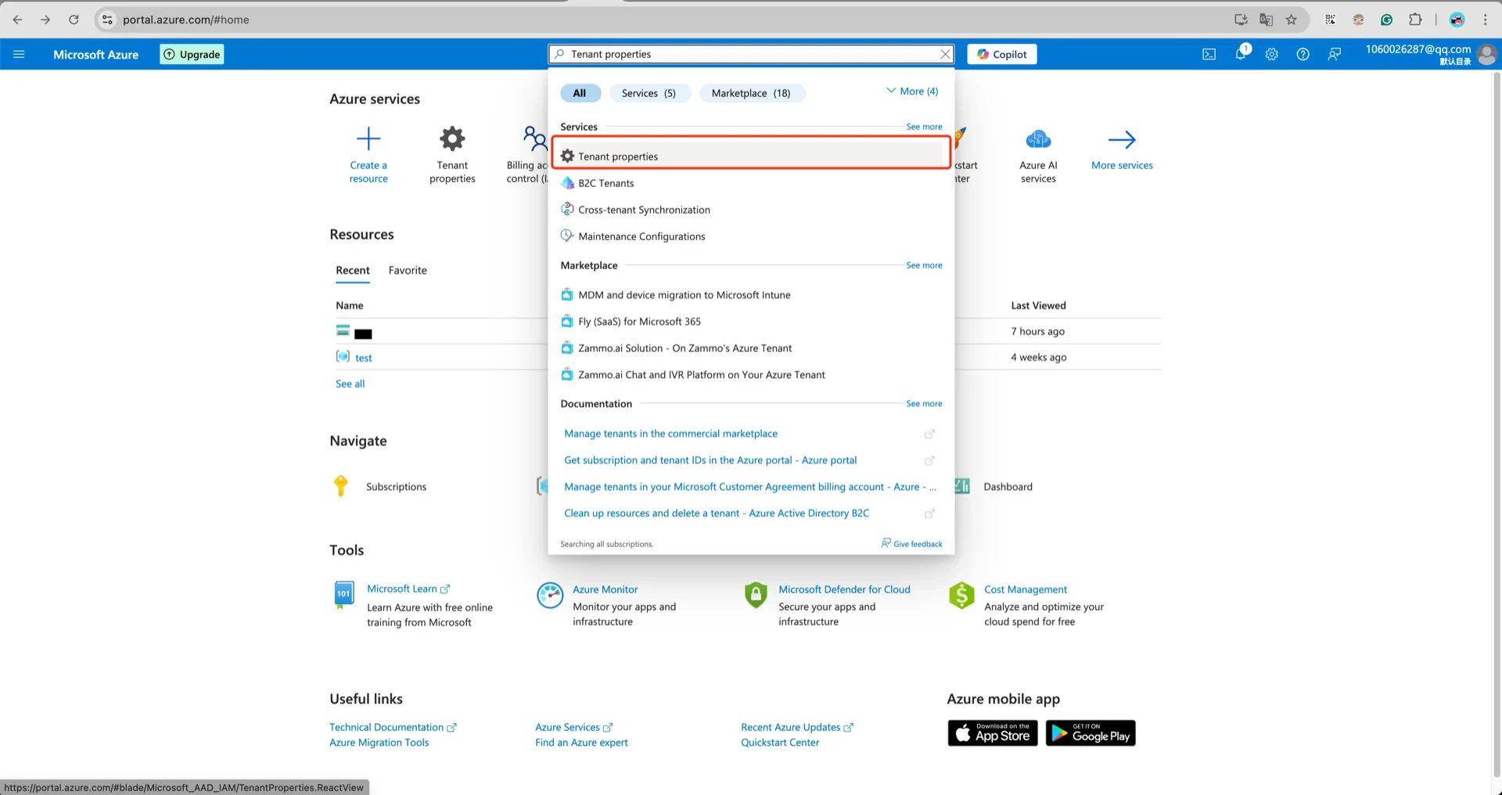Click the More services arrow icon
Screen dimensions: 1502x795
[1122, 139]
